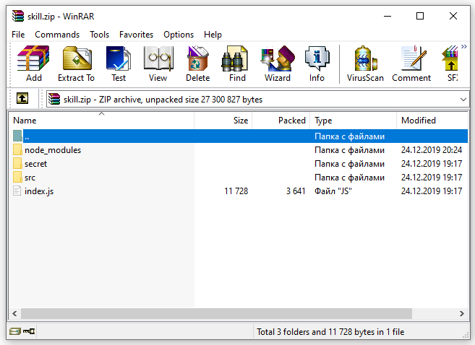Screen dimensions: 475x345
Task: Click the horizontal scrollbar right arrow
Action: pos(462,313)
